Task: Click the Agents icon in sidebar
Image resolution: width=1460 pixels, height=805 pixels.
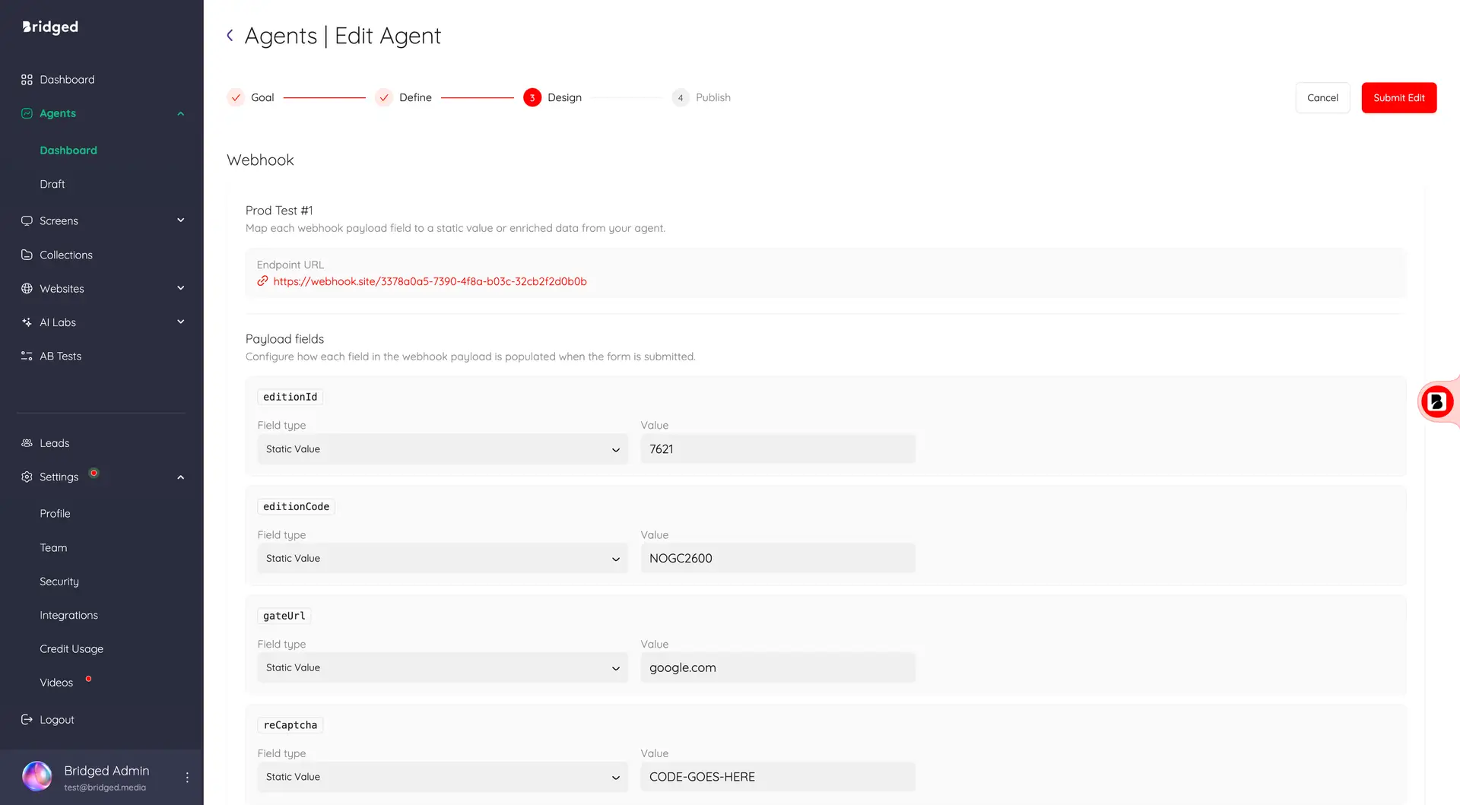Action: (x=27, y=113)
